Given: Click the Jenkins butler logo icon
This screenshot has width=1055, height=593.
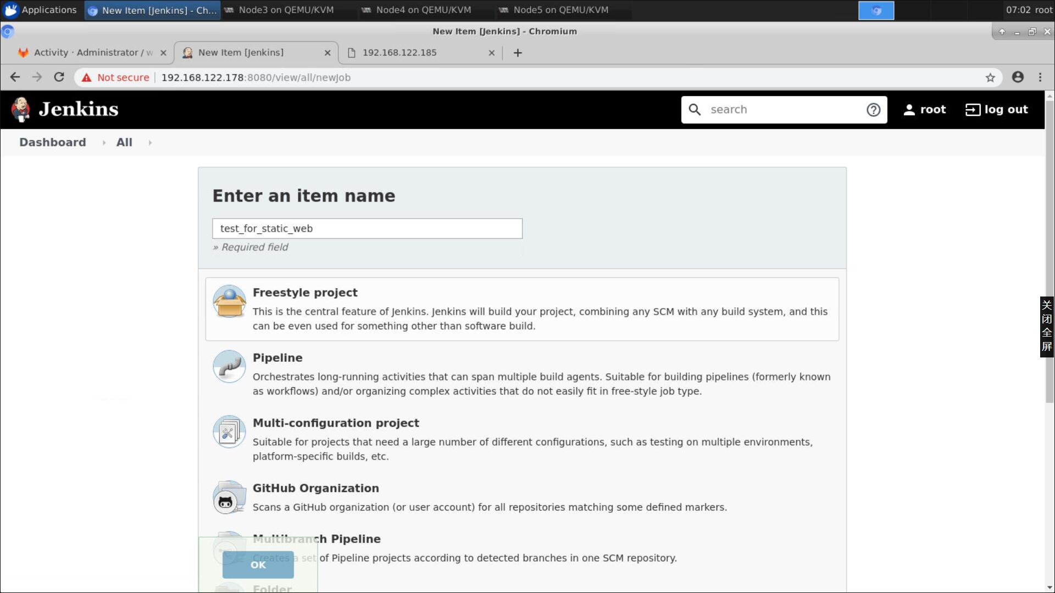Looking at the screenshot, I should tap(21, 109).
